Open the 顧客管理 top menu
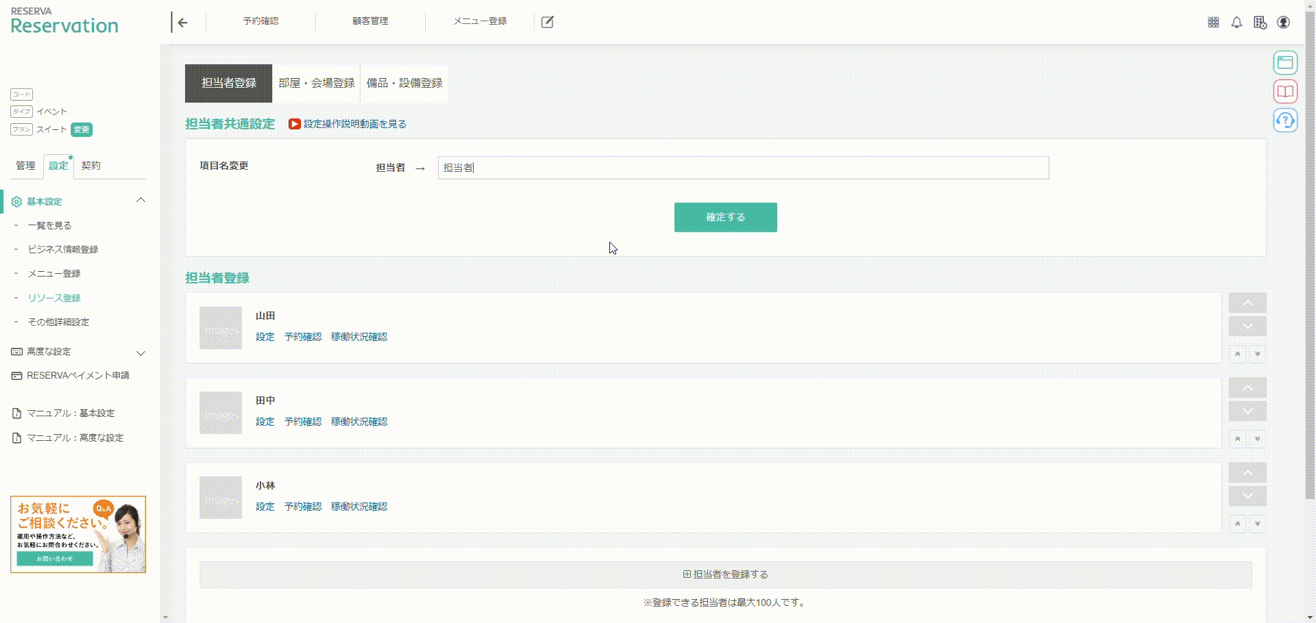The height and width of the screenshot is (623, 1316). pyautogui.click(x=370, y=21)
